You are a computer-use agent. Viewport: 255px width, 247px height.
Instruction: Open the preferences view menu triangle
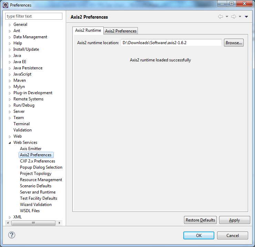tap(246, 17)
